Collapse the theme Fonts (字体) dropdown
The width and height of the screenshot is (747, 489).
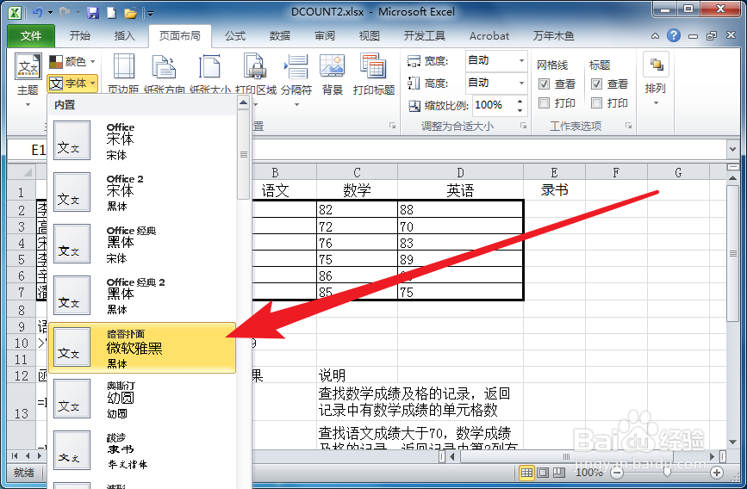coord(72,84)
